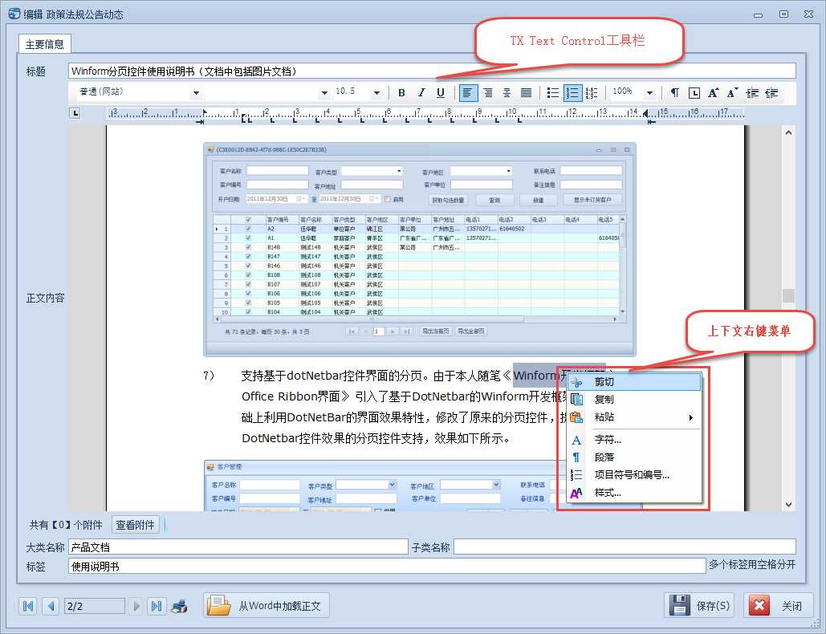This screenshot has width=826, height=634.
Task: Click the last indent icon in toolbar
Action: (x=771, y=93)
